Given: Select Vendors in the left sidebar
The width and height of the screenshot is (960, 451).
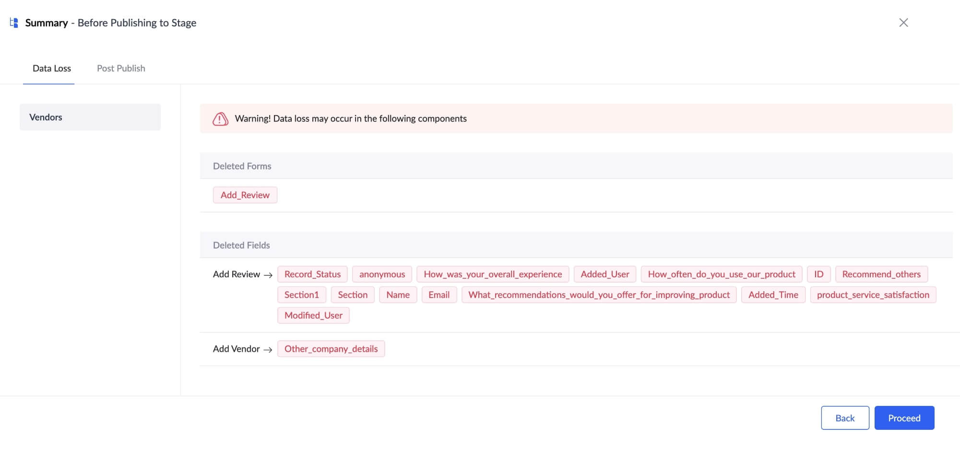Looking at the screenshot, I should pos(90,117).
